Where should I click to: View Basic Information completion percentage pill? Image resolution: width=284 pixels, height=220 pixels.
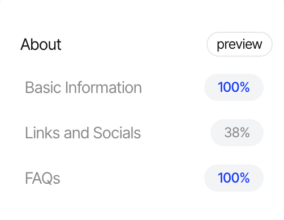pyautogui.click(x=234, y=87)
